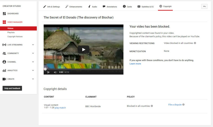Switch to the Enhancements tab
213x127 pixels.
[74, 7]
